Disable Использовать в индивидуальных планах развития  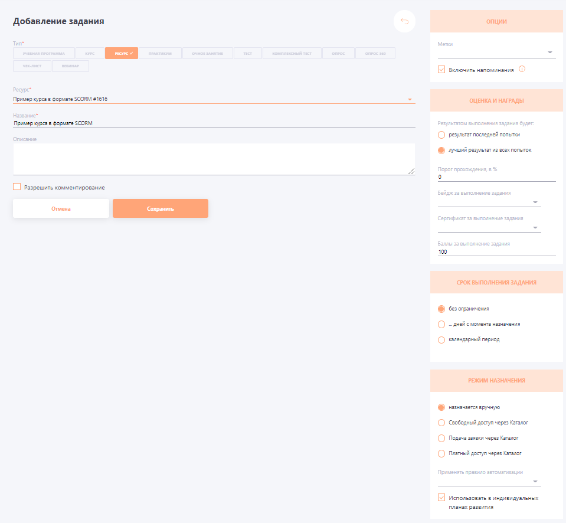[x=440, y=497]
